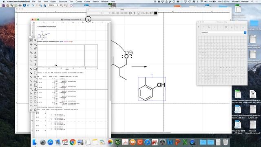Expand the Character Map disclosure triangle
Viewport: 261px width, 147px height.
pyautogui.click(x=199, y=27)
